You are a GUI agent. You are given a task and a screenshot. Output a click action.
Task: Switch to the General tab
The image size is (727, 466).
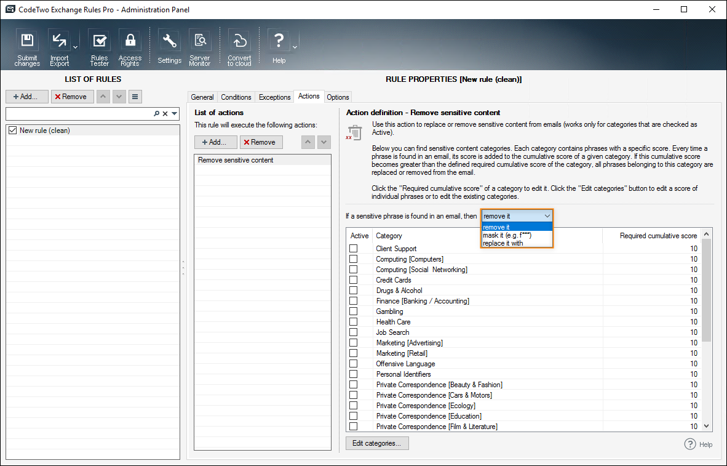coord(202,97)
